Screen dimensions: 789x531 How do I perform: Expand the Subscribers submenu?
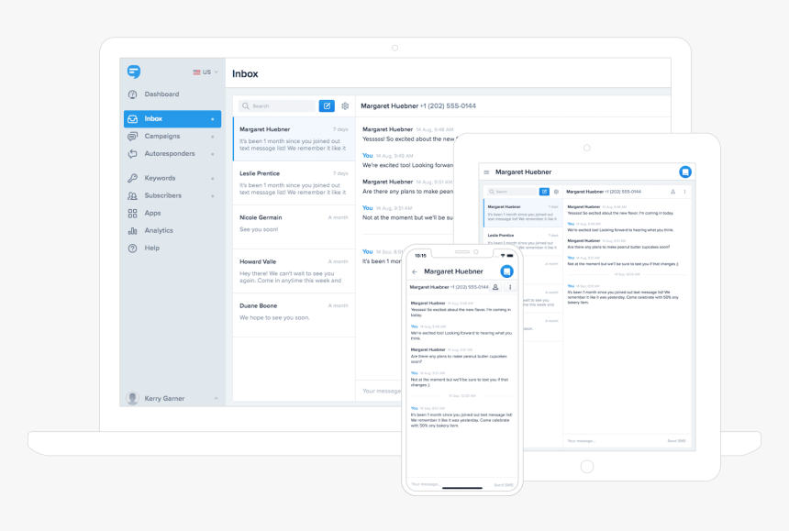(213, 195)
